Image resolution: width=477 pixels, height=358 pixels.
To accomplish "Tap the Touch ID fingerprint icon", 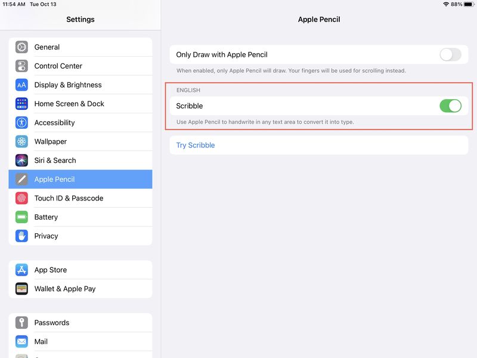I will [x=21, y=198].
